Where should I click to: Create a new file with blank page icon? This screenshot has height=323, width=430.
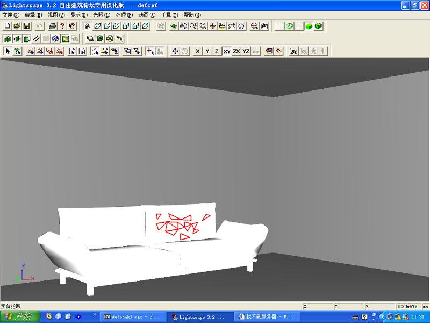(8, 26)
